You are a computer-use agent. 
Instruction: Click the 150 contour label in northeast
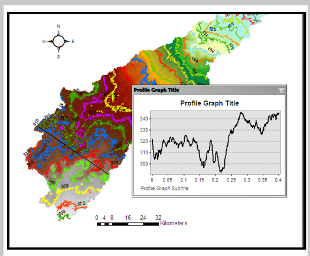click(211, 50)
